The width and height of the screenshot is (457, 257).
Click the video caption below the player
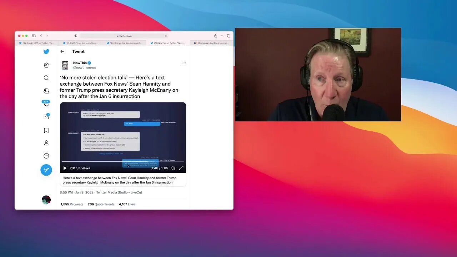point(120,180)
